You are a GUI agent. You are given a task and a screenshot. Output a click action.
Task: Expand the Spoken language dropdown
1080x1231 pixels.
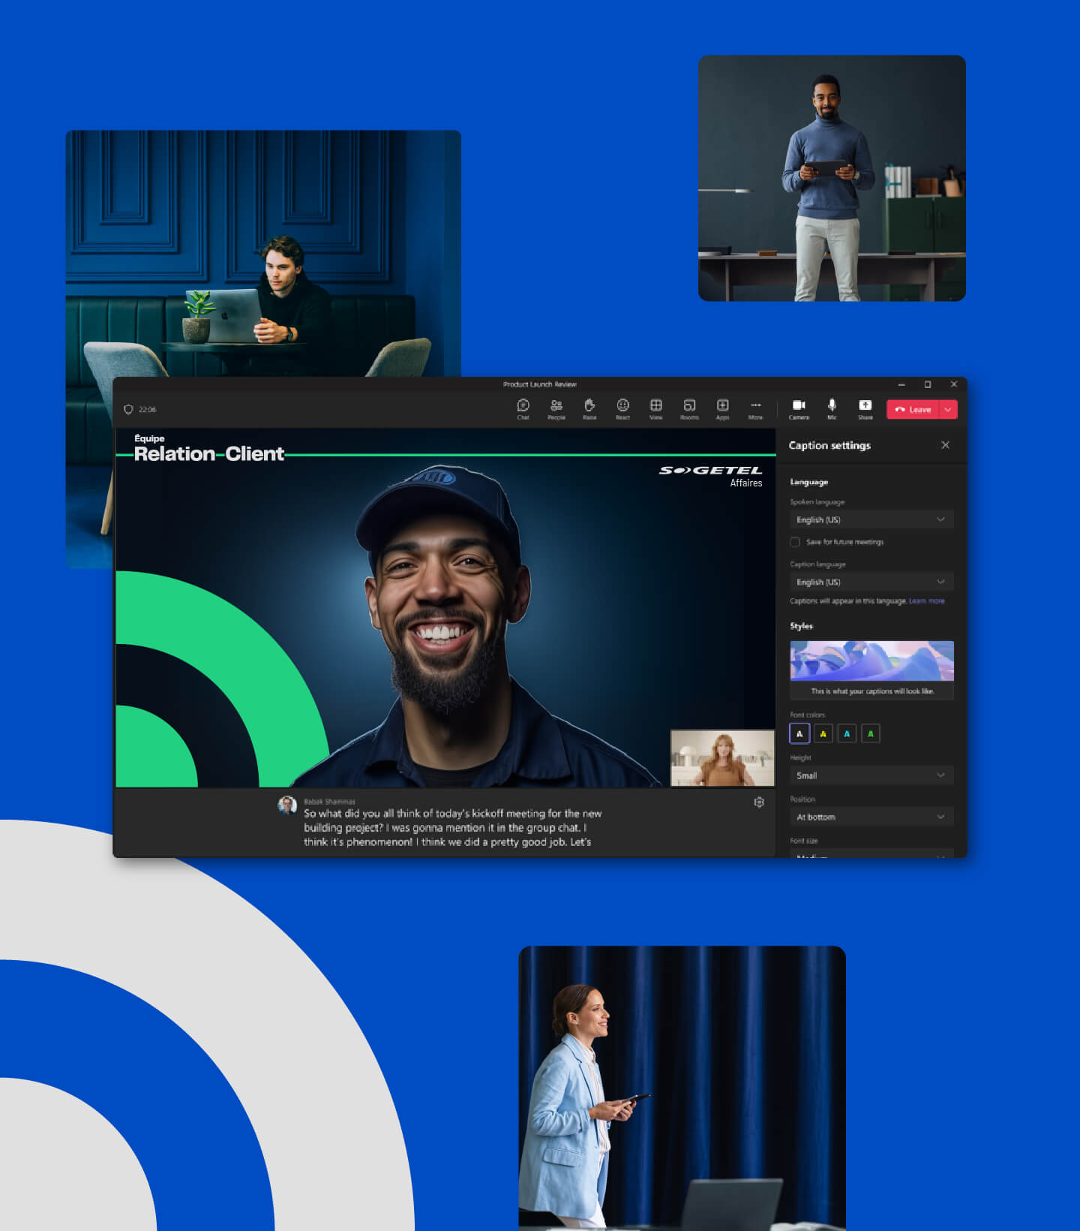point(871,519)
